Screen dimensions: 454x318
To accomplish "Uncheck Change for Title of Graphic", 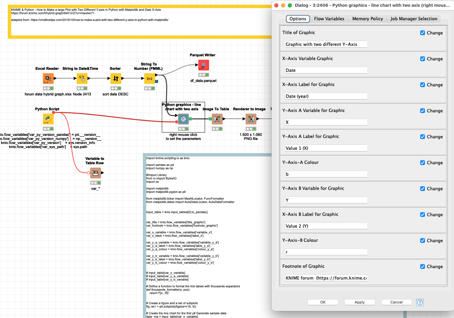I will [x=423, y=33].
